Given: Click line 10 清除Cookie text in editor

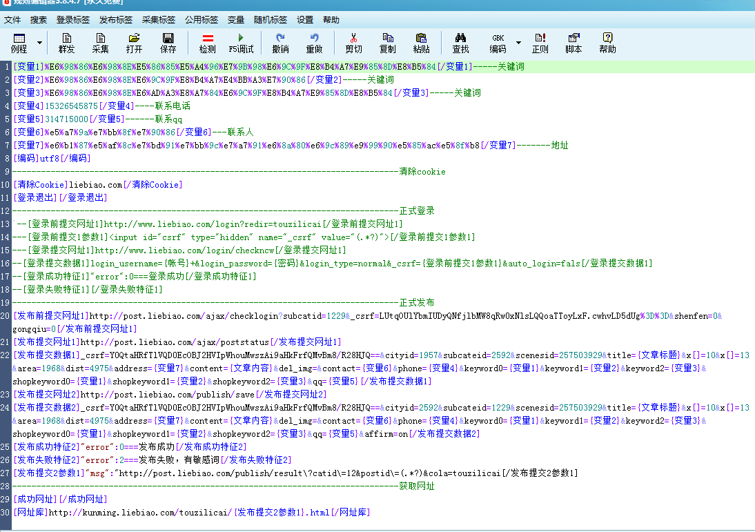Looking at the screenshot, I should (97, 185).
